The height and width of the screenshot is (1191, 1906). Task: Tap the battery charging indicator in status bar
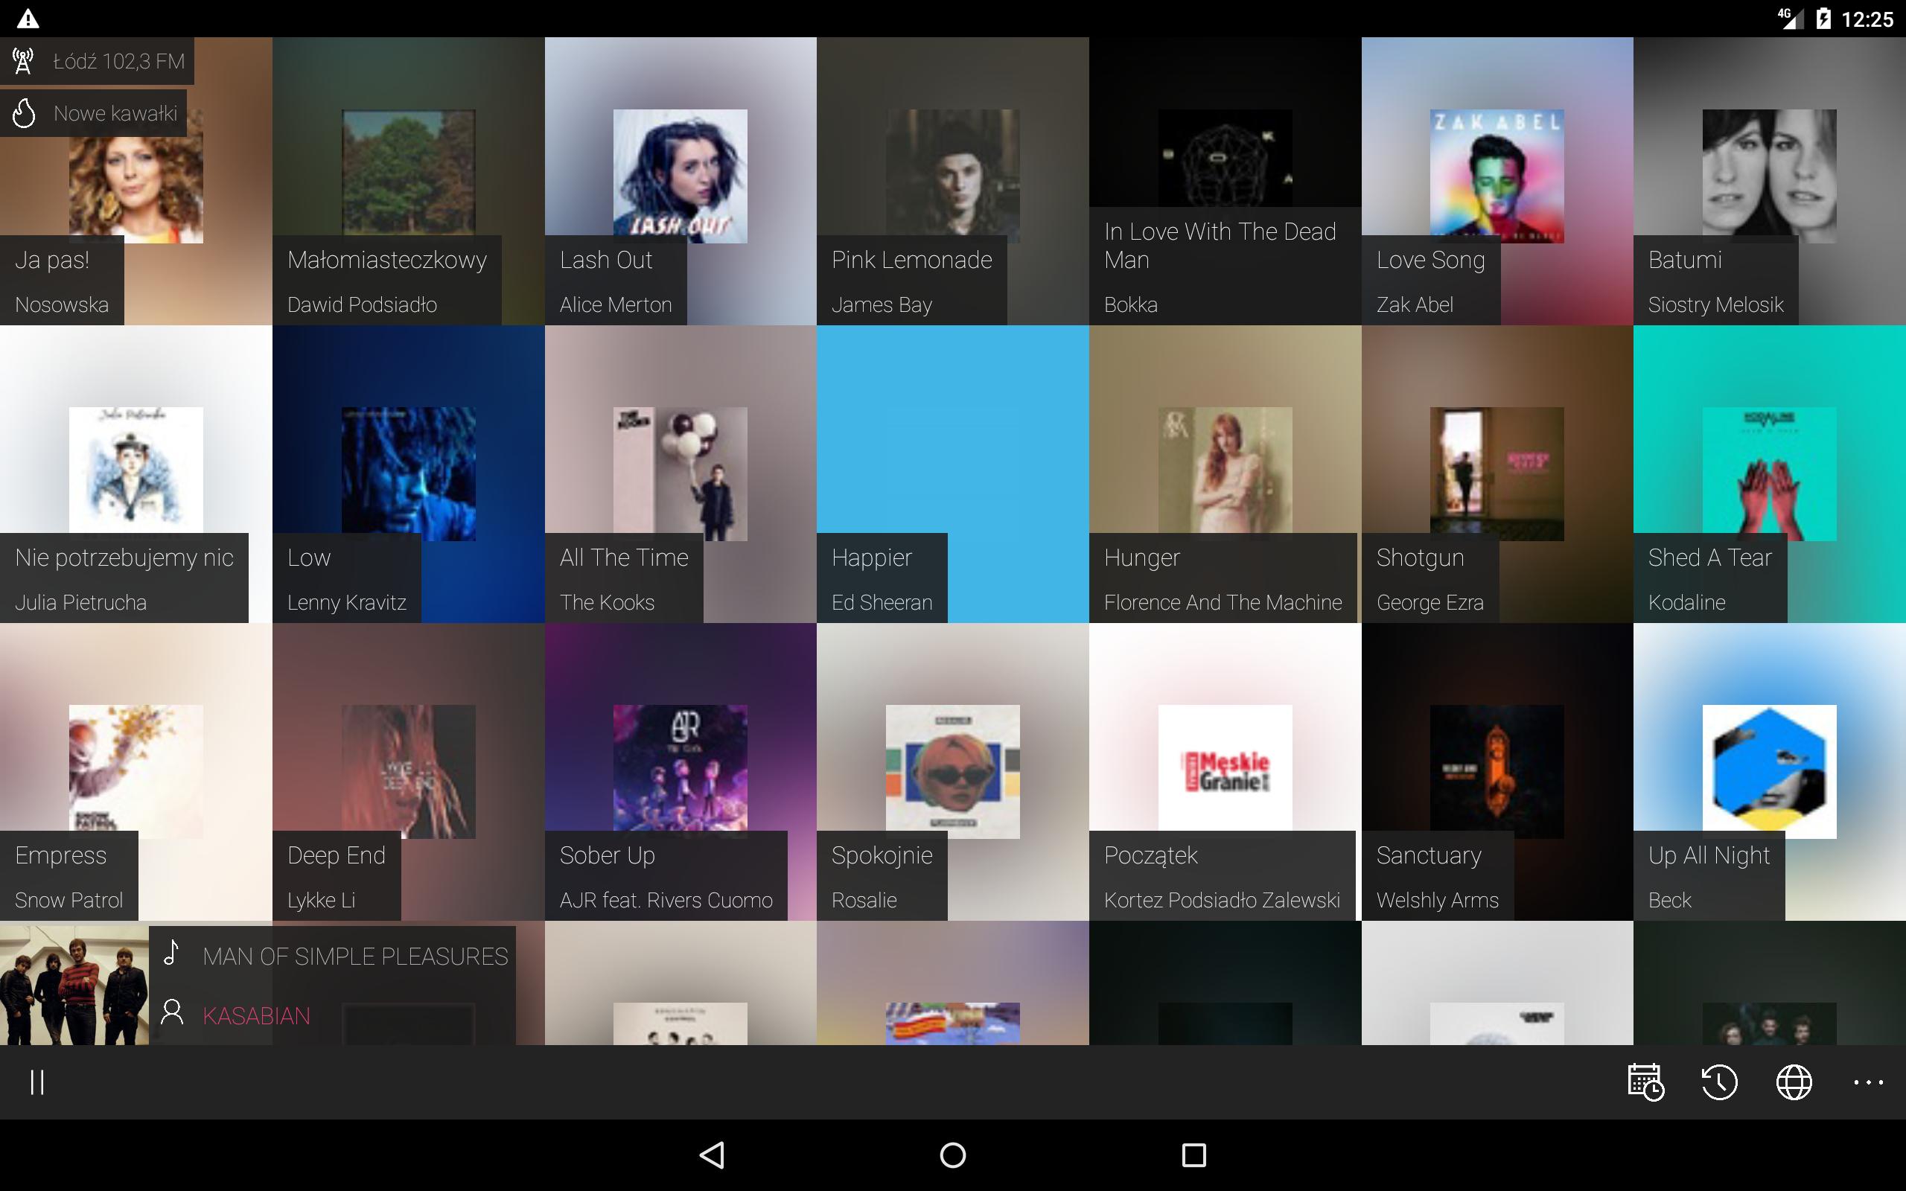tap(1823, 19)
